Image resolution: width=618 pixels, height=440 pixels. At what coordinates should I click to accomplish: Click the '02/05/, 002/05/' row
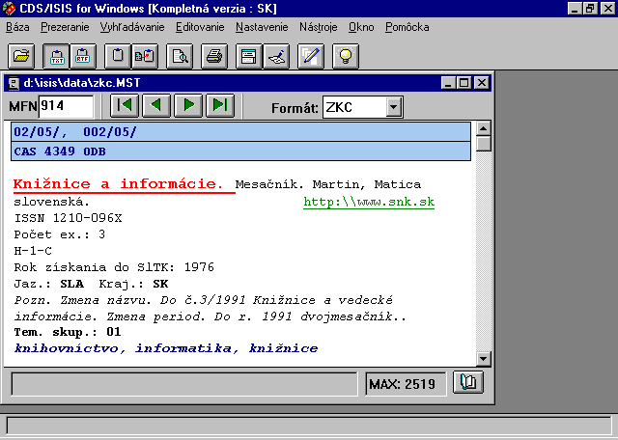click(x=240, y=132)
